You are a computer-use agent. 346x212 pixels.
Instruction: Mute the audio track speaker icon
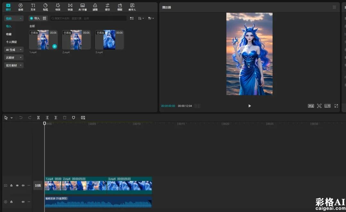pos(23,202)
